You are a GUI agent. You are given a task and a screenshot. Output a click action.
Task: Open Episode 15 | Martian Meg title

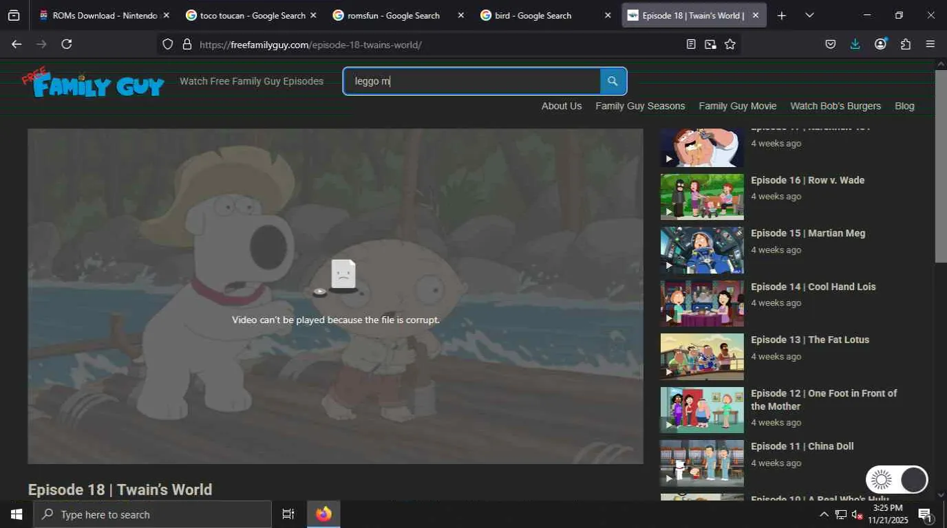[x=808, y=233]
